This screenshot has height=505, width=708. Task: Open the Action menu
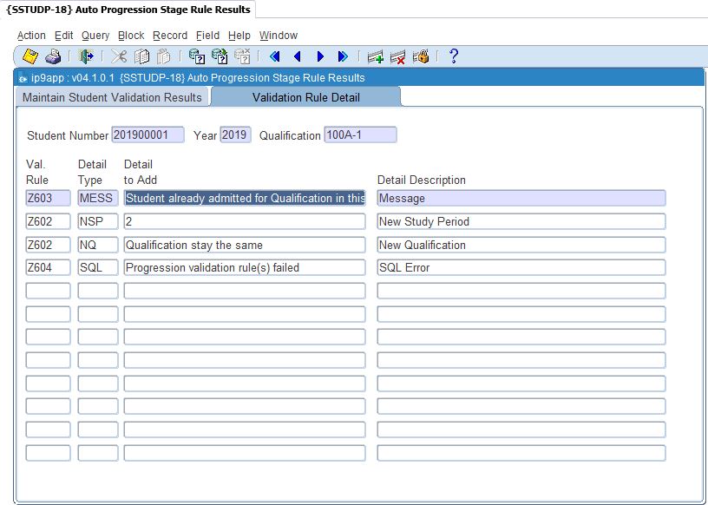tap(31, 36)
